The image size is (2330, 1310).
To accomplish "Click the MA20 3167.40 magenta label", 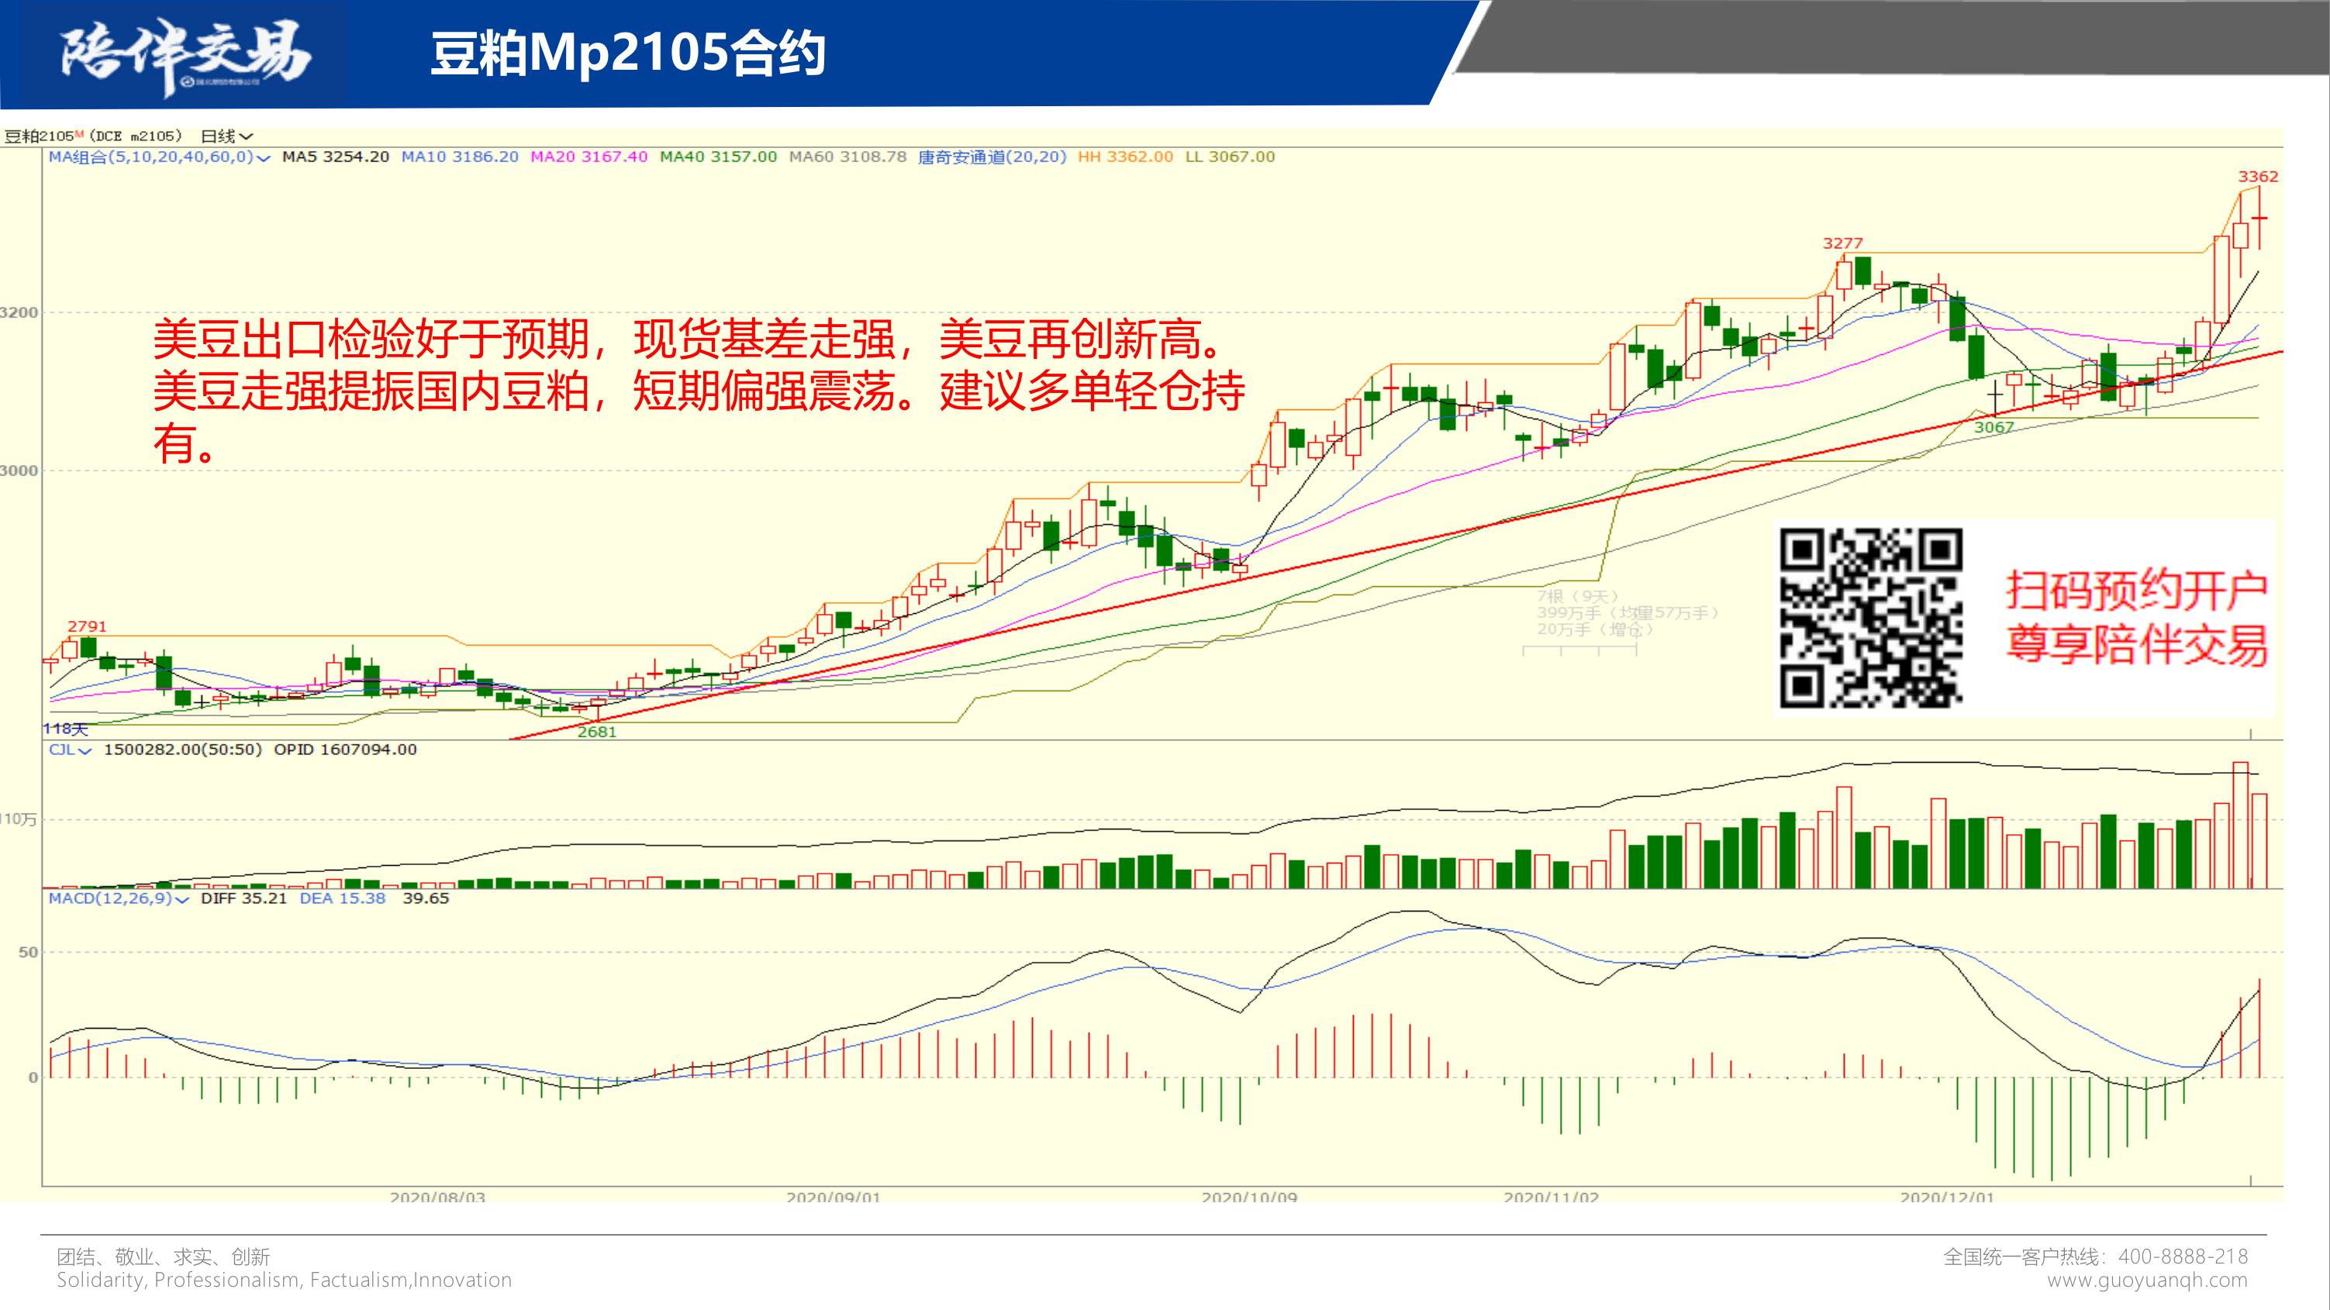I will 589,157.
